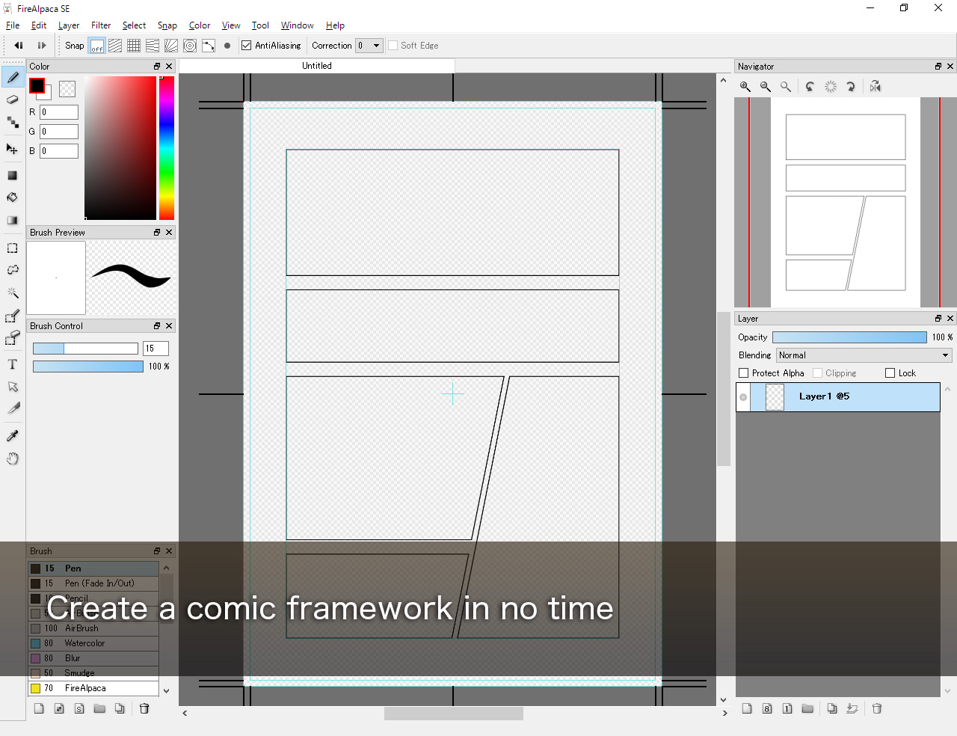The width and height of the screenshot is (957, 736).
Task: Open the Layer menu
Action: coord(69,25)
